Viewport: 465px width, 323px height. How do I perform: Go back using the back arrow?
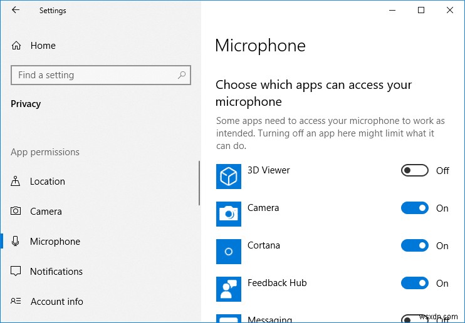click(16, 10)
